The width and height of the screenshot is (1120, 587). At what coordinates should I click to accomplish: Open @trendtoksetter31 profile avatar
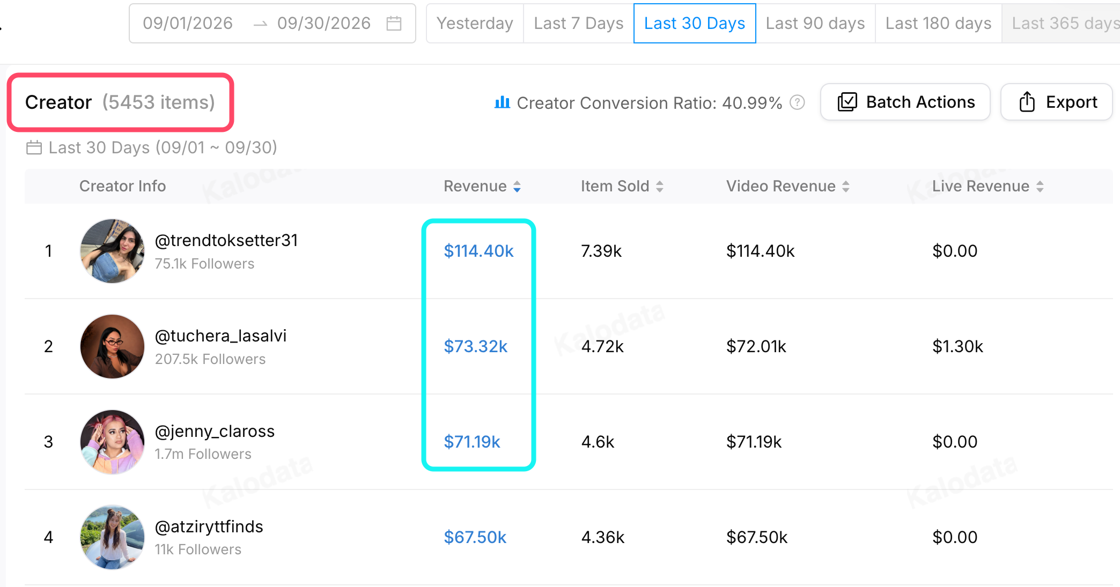[112, 251]
